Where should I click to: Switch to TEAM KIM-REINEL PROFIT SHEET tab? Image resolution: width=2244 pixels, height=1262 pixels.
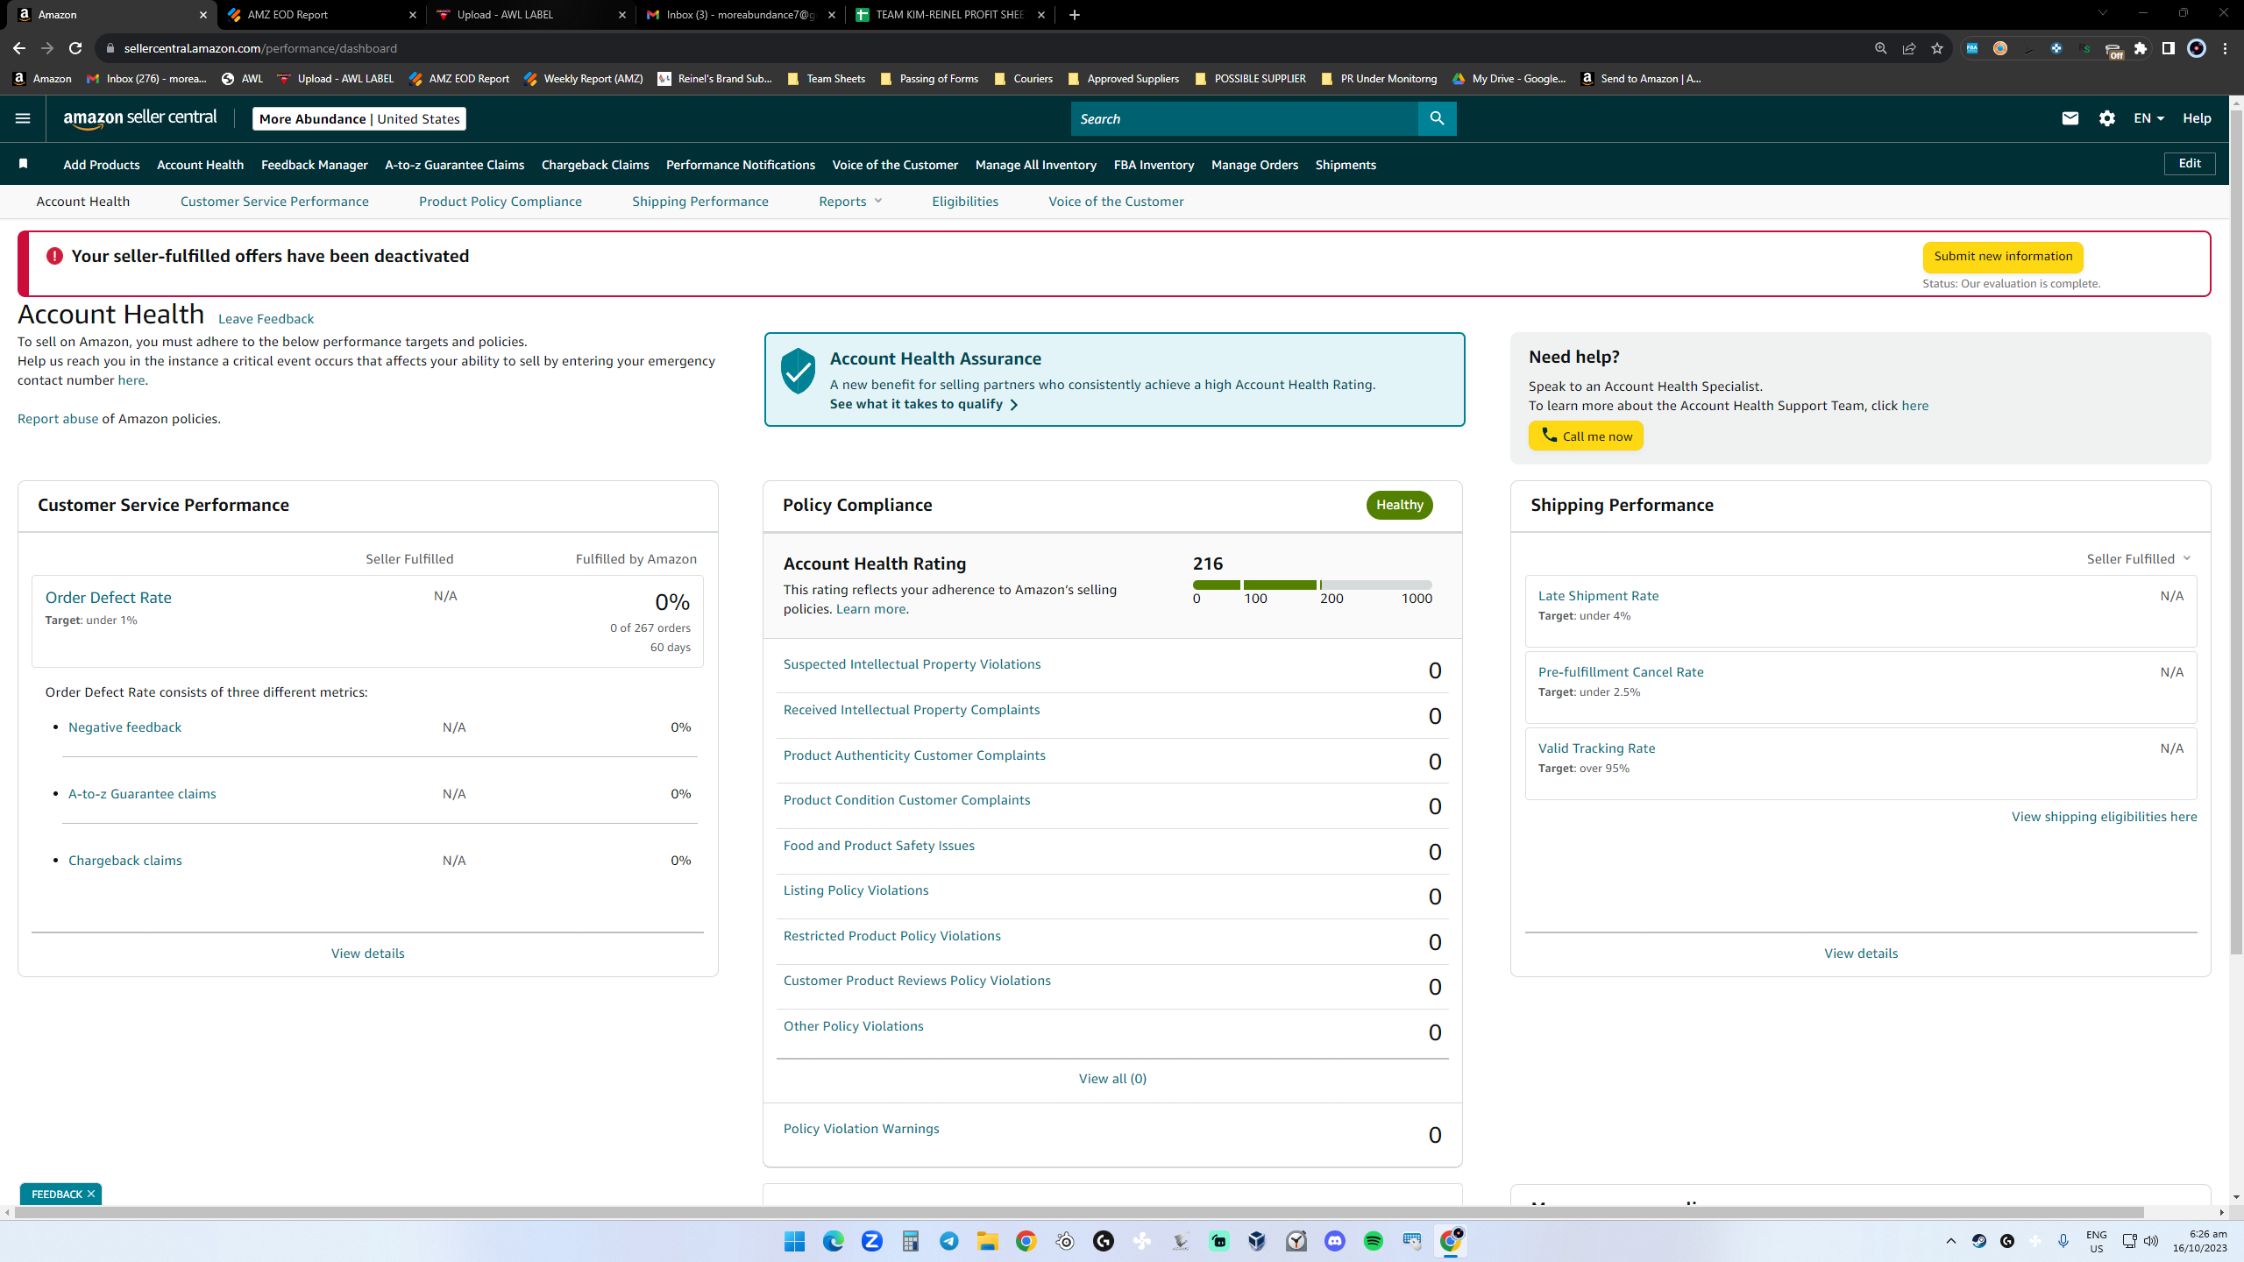point(951,15)
